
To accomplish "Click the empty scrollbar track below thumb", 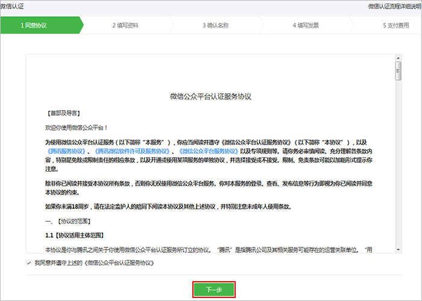I will click(398, 169).
